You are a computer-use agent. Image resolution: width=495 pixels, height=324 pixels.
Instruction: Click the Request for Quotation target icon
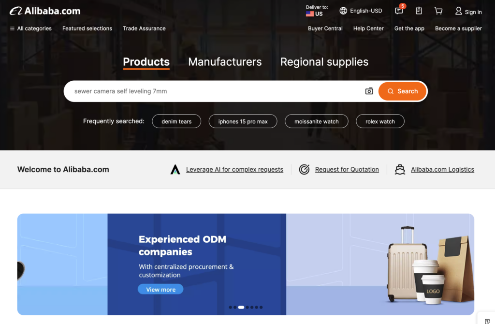tap(304, 170)
